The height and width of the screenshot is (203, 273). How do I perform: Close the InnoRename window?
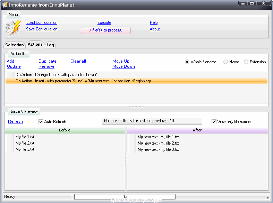point(263,3)
